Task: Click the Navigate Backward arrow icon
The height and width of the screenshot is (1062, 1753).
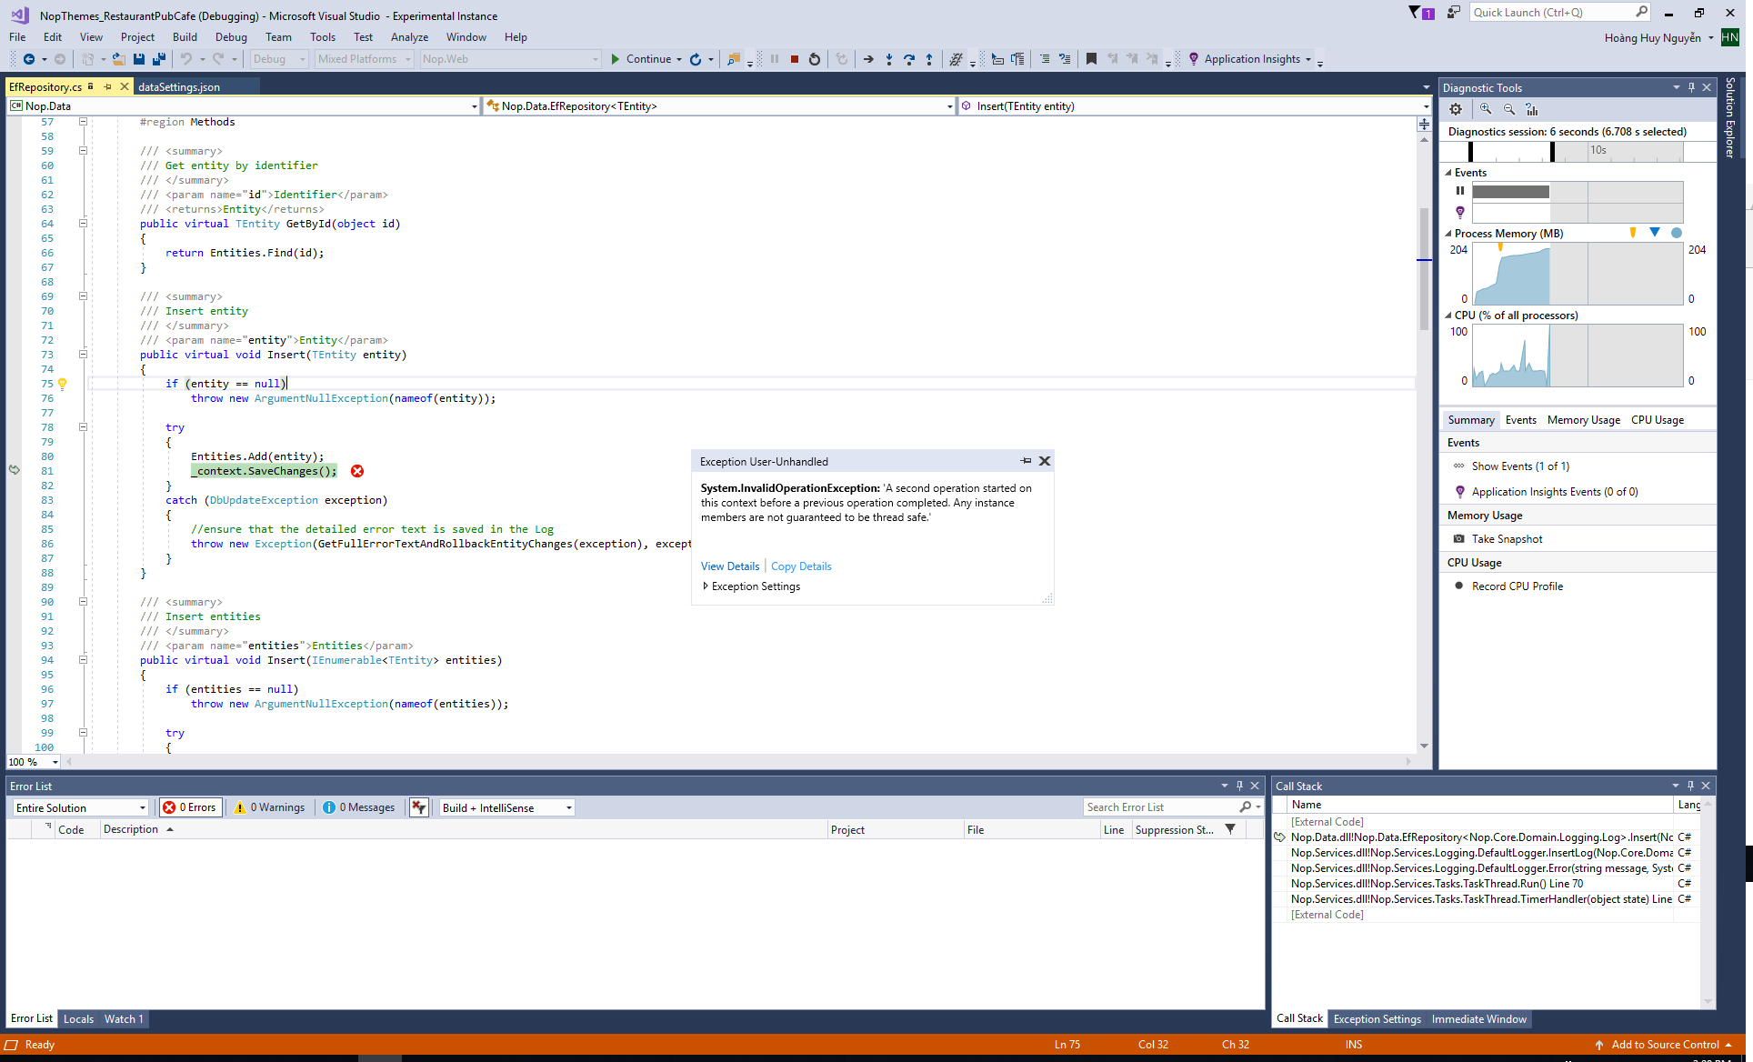Action: coord(29,59)
